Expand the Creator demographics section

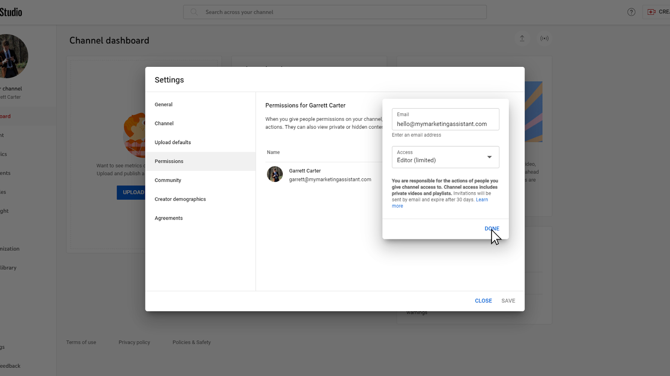180,199
